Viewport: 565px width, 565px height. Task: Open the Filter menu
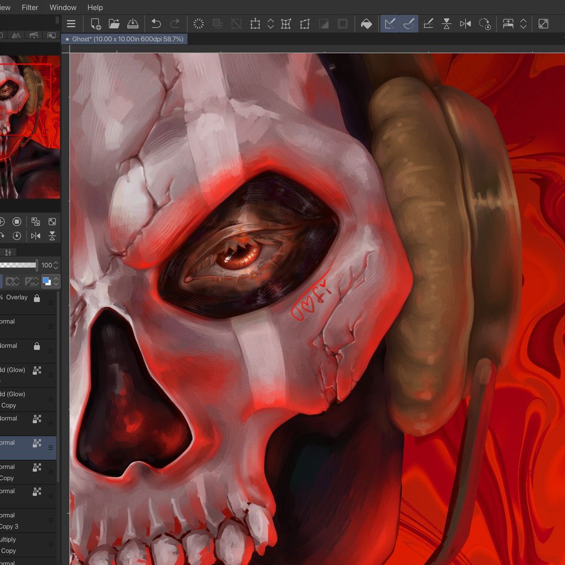click(x=29, y=7)
